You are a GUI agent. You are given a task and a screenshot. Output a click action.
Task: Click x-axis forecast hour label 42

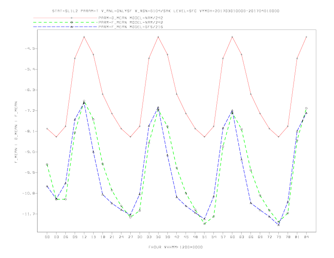point(177,237)
